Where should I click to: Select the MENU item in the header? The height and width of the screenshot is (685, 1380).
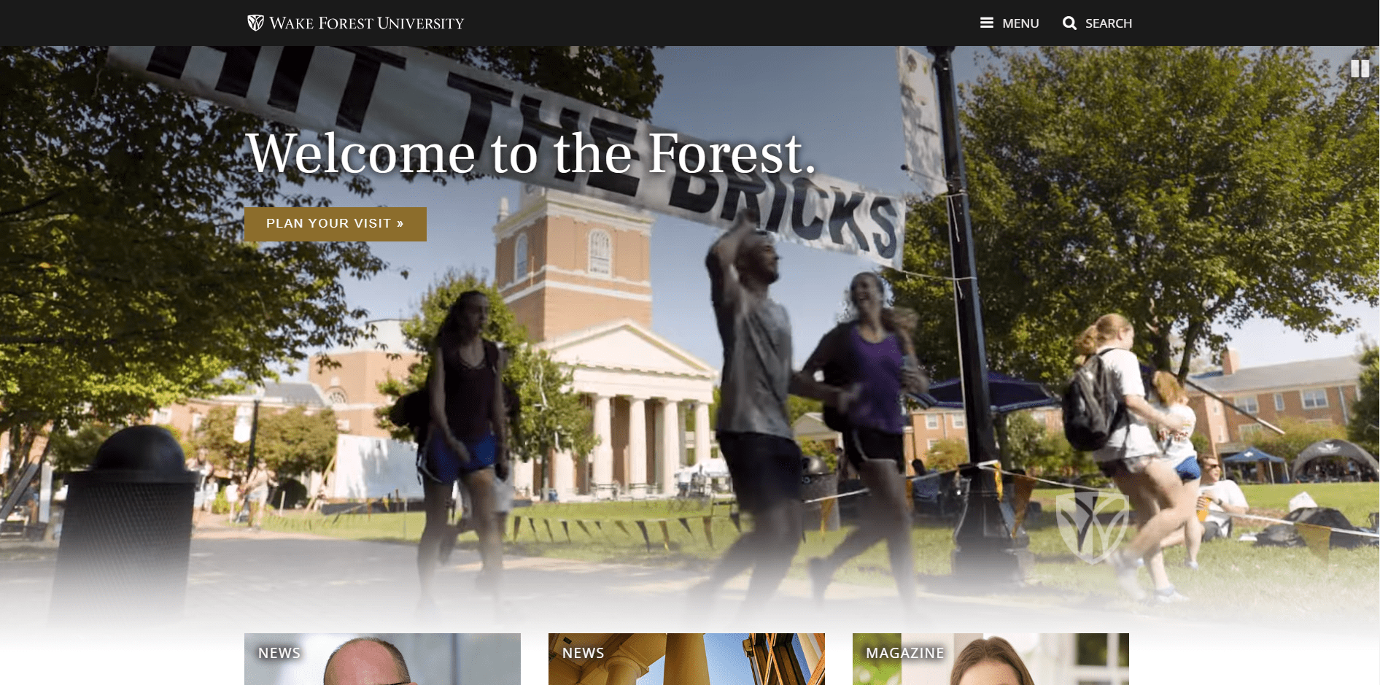(x=1020, y=23)
